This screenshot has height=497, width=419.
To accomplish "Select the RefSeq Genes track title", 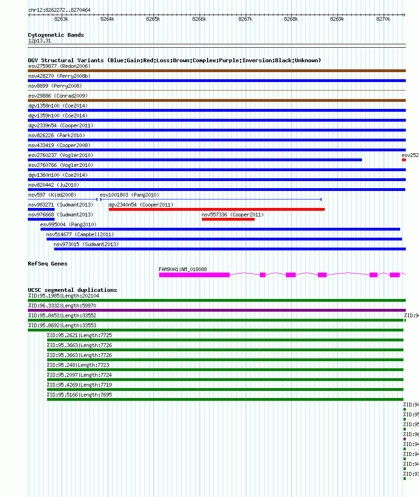I will pyautogui.click(x=48, y=264).
